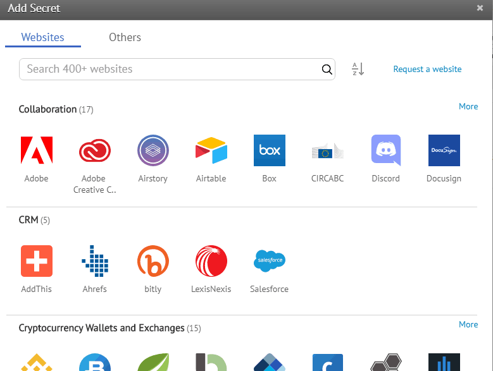
Task: Click the Airtable label
Action: point(211,179)
